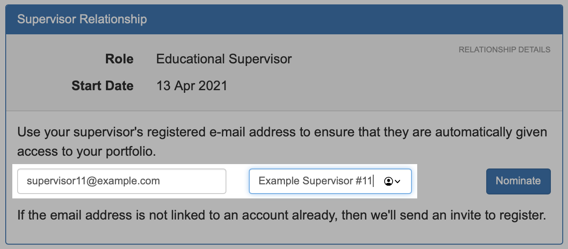Place cursor after "#11" in the name field
The image size is (568, 249).
pyautogui.click(x=373, y=181)
